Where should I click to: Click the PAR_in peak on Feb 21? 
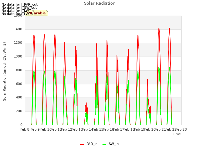click(159, 28)
